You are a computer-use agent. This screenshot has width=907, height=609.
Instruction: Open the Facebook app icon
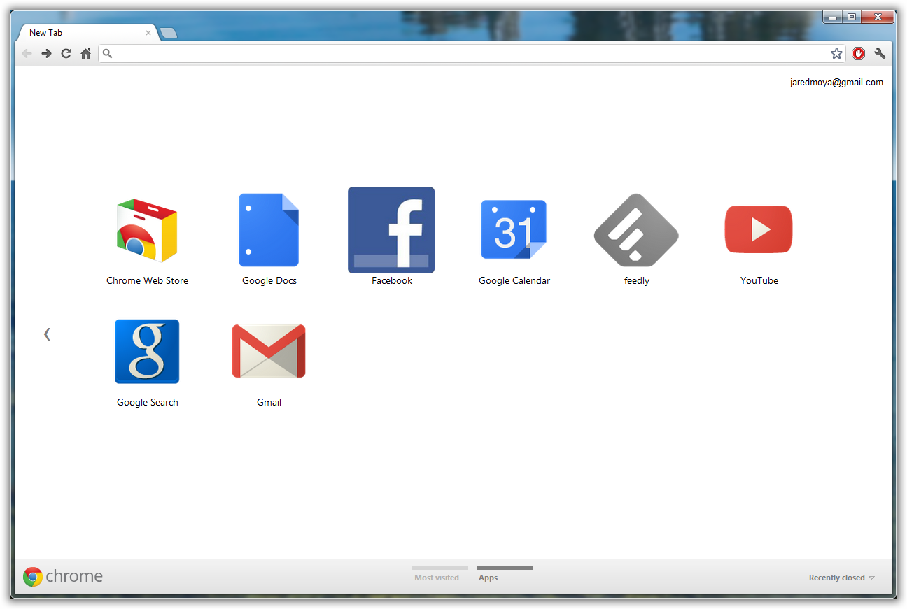click(391, 230)
